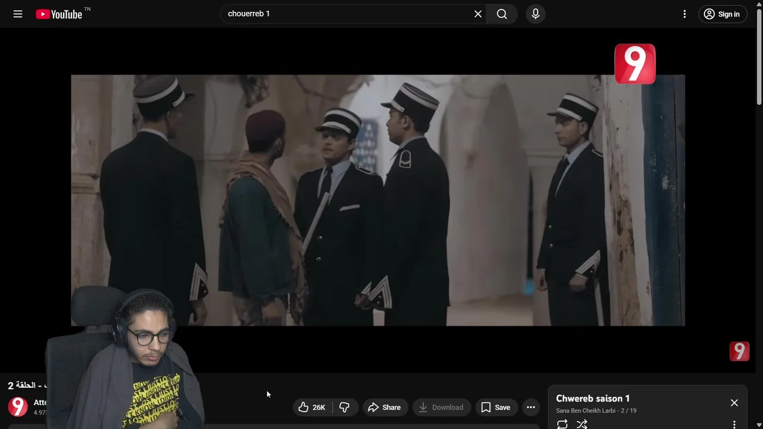
Task: Click the Download button
Action: pos(441,408)
